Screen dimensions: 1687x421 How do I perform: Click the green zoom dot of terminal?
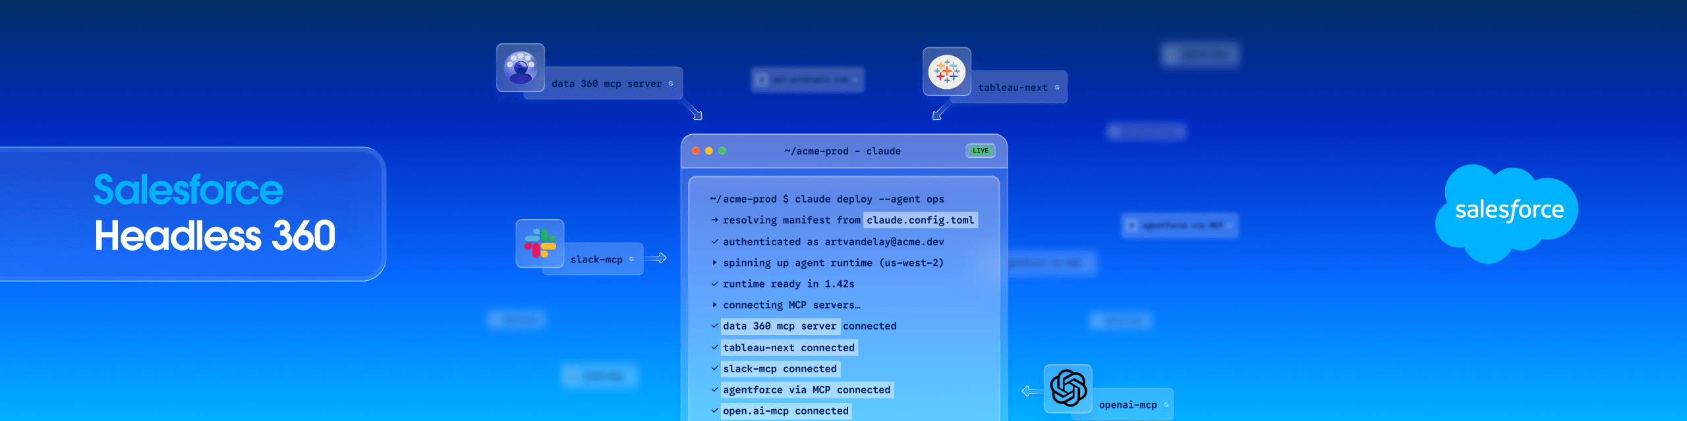click(x=722, y=151)
